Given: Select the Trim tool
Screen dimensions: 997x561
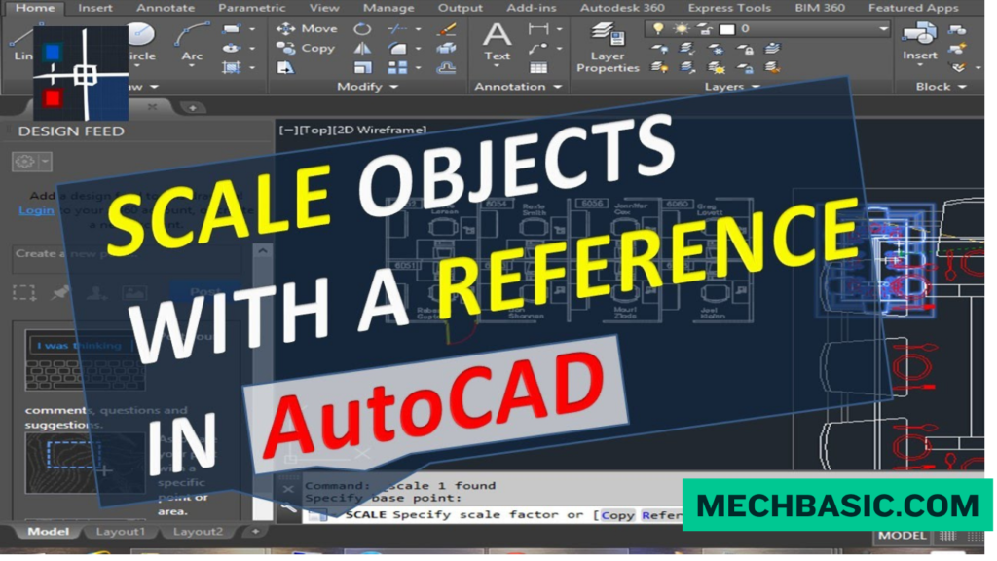Looking at the screenshot, I should pyautogui.click(x=397, y=28).
